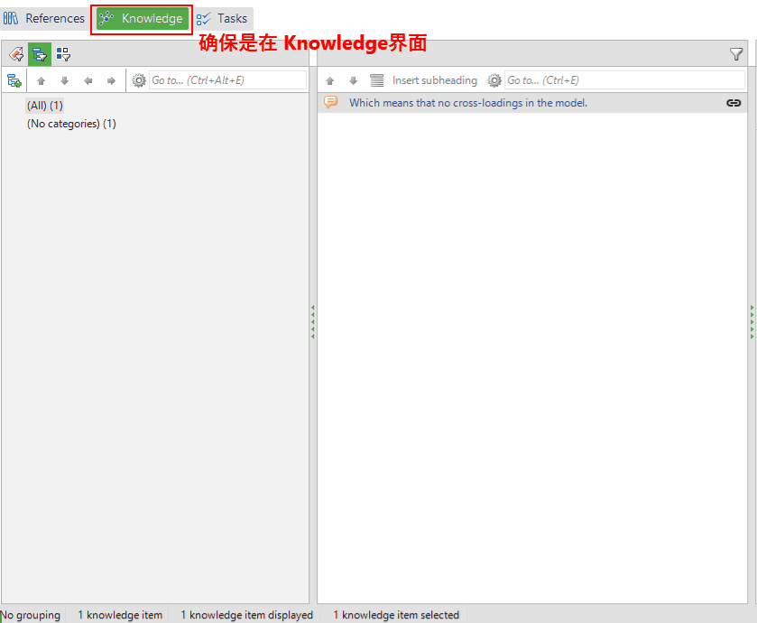The height and width of the screenshot is (623, 757).
Task: Click the grid filter view icon
Action: 63,54
